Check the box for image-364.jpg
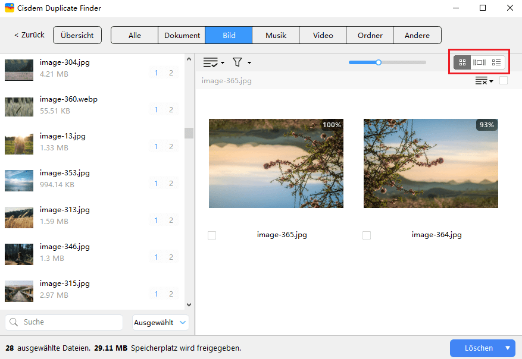Viewport: 522px width, 359px height. point(367,235)
